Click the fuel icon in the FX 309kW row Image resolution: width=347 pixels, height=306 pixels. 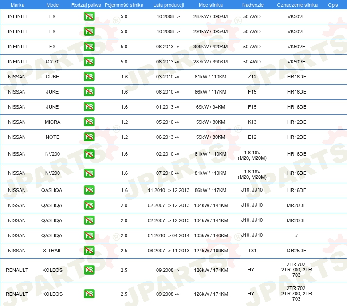[89, 47]
